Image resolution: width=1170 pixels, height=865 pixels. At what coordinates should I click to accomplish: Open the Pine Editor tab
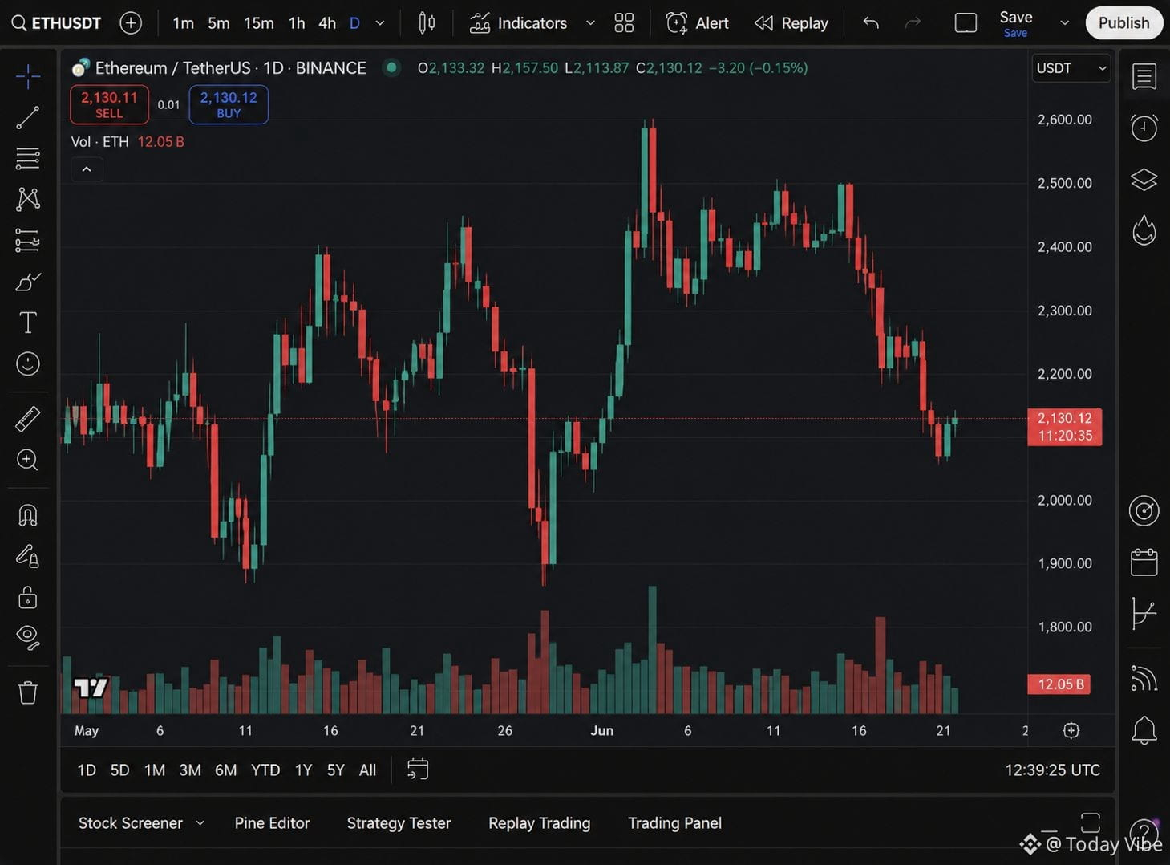point(272,823)
